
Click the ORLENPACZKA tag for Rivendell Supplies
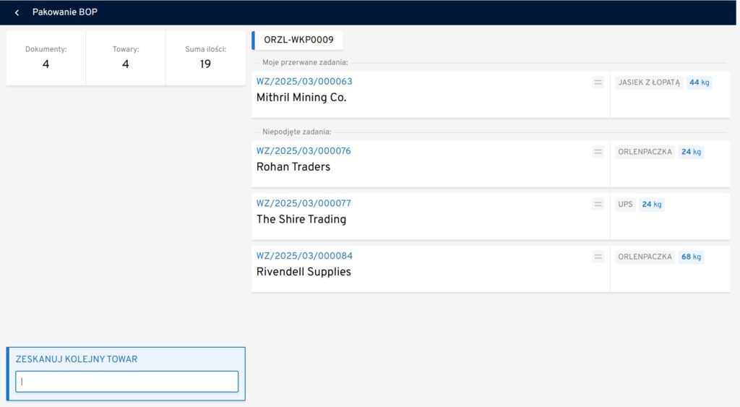[645, 257]
